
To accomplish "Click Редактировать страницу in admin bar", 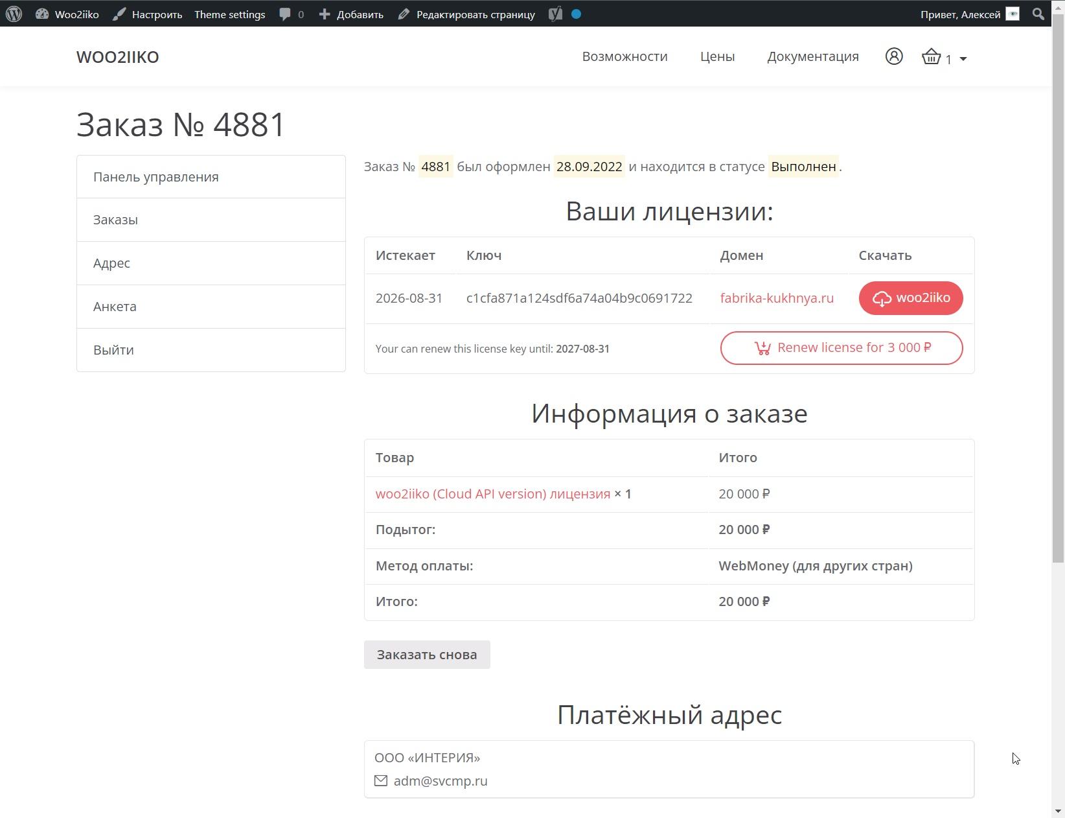I will 466,14.
